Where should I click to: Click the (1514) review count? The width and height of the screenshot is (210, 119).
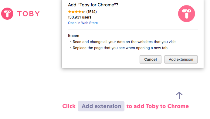click(x=91, y=12)
